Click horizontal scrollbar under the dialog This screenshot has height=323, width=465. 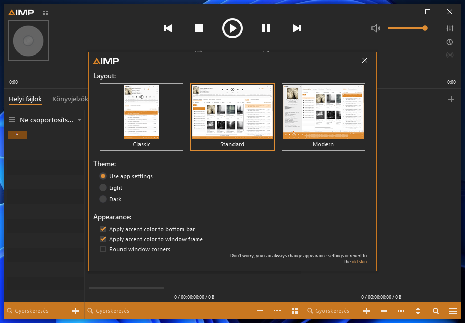127,288
